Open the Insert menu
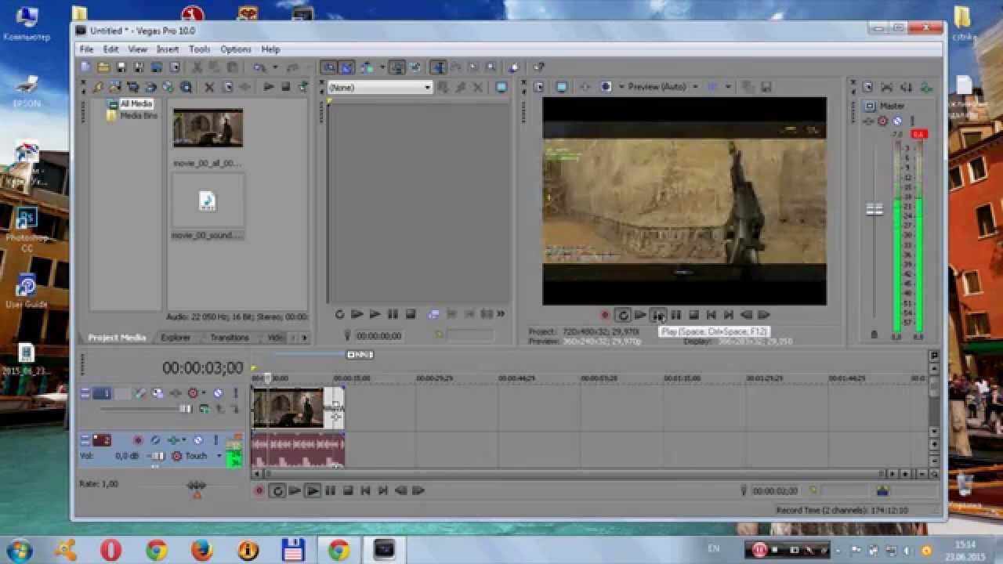The width and height of the screenshot is (1003, 564). [x=167, y=49]
